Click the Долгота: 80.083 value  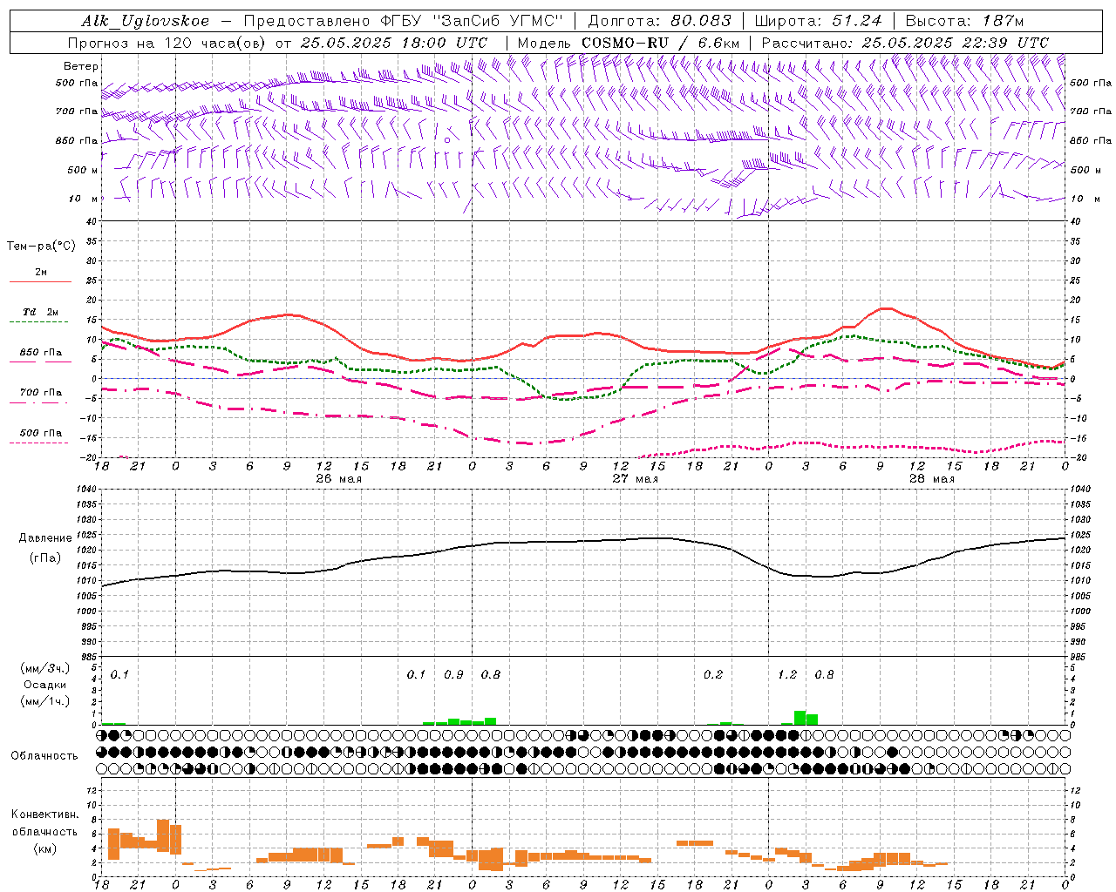[x=660, y=21]
